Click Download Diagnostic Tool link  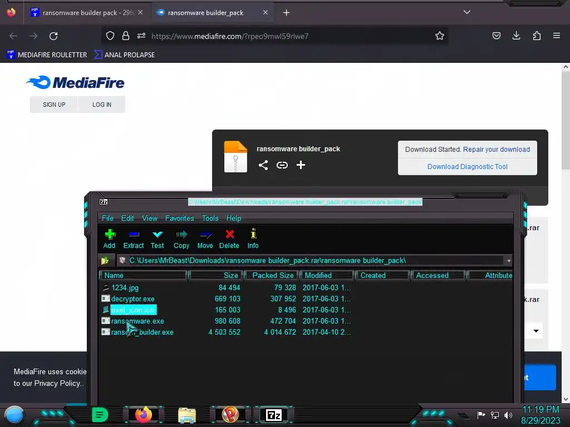coord(468,167)
